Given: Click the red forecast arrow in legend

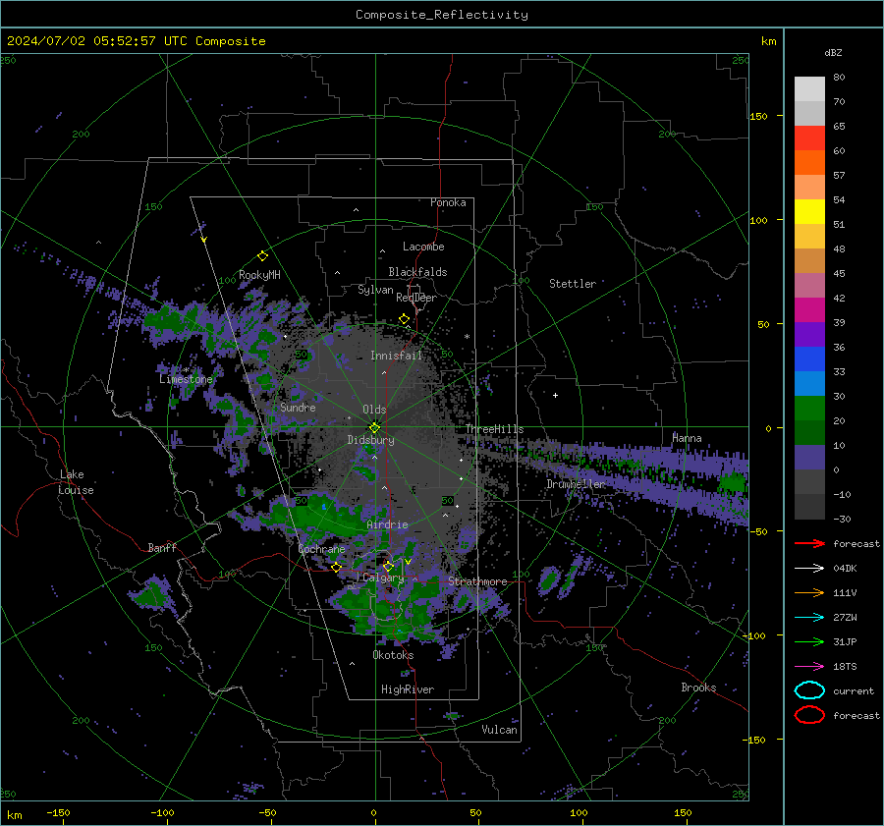Looking at the screenshot, I should 809,543.
